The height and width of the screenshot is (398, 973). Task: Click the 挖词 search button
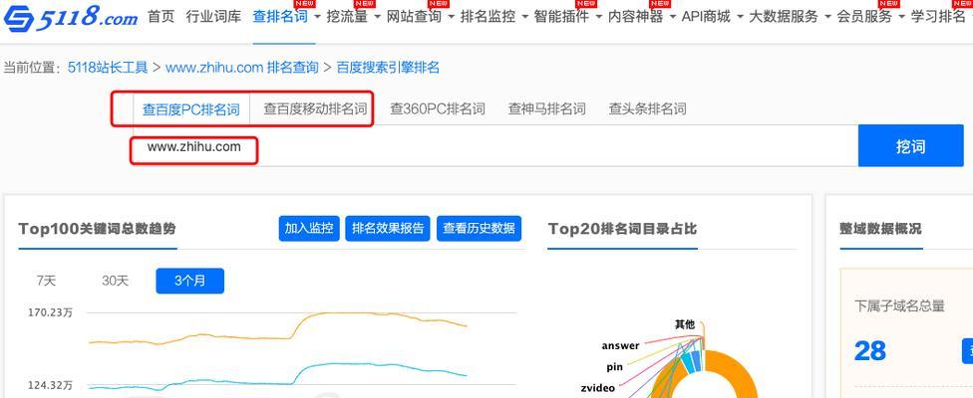pyautogui.click(x=910, y=146)
